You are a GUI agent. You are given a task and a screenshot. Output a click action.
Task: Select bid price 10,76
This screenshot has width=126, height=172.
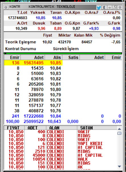(55, 111)
